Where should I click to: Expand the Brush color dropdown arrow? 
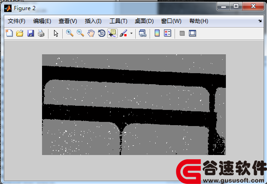click(x=131, y=33)
